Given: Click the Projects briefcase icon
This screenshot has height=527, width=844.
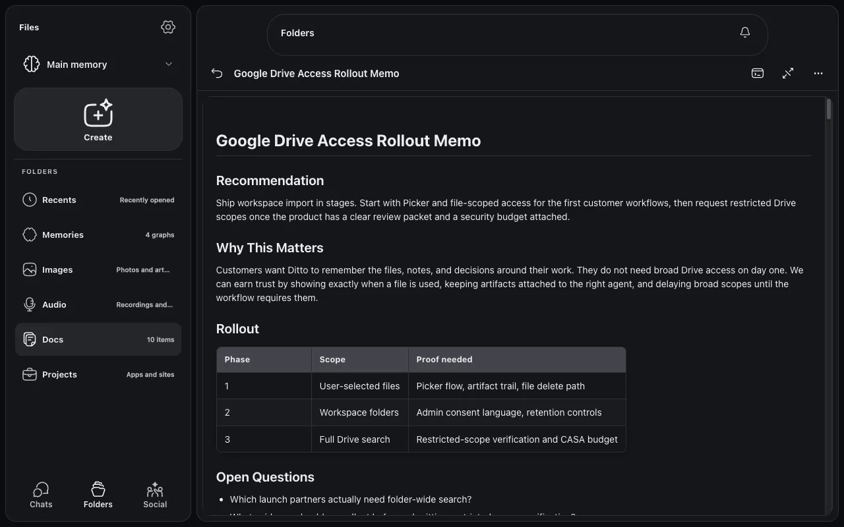Looking at the screenshot, I should coord(30,374).
